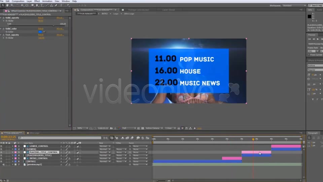The image size is (323, 182).
Task: Toggle Hide Shy Layers icon
Action: click(122, 138)
